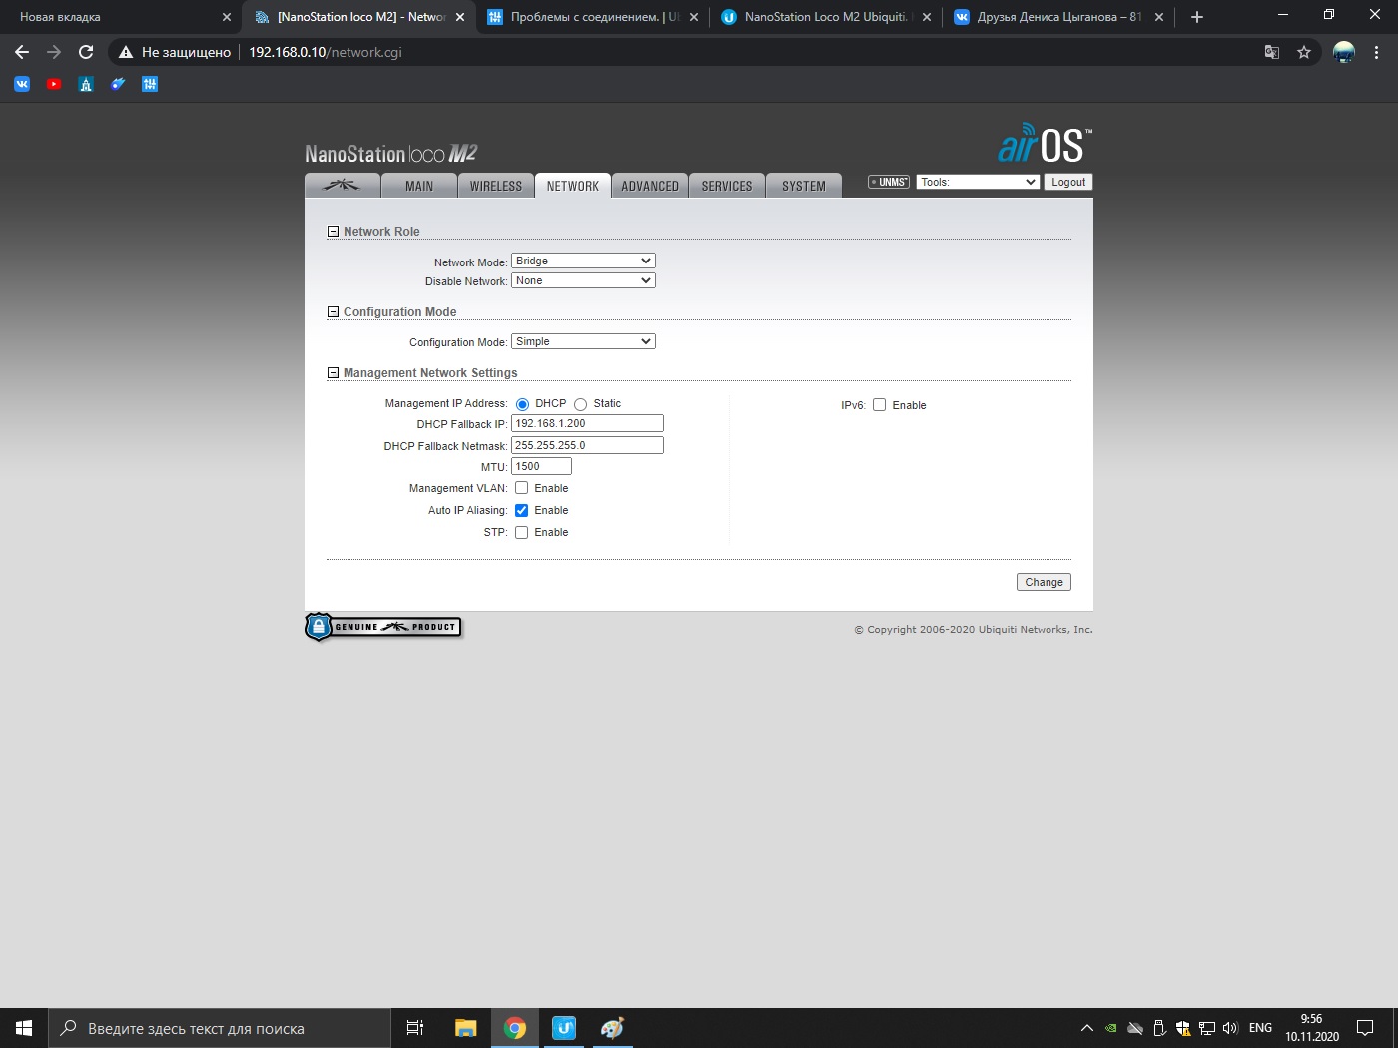Open the VK bookmark
1398x1048 pixels.
click(x=22, y=84)
